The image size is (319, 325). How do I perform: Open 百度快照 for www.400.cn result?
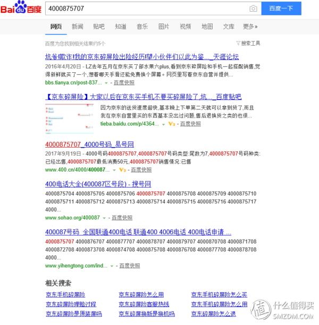[141, 170]
